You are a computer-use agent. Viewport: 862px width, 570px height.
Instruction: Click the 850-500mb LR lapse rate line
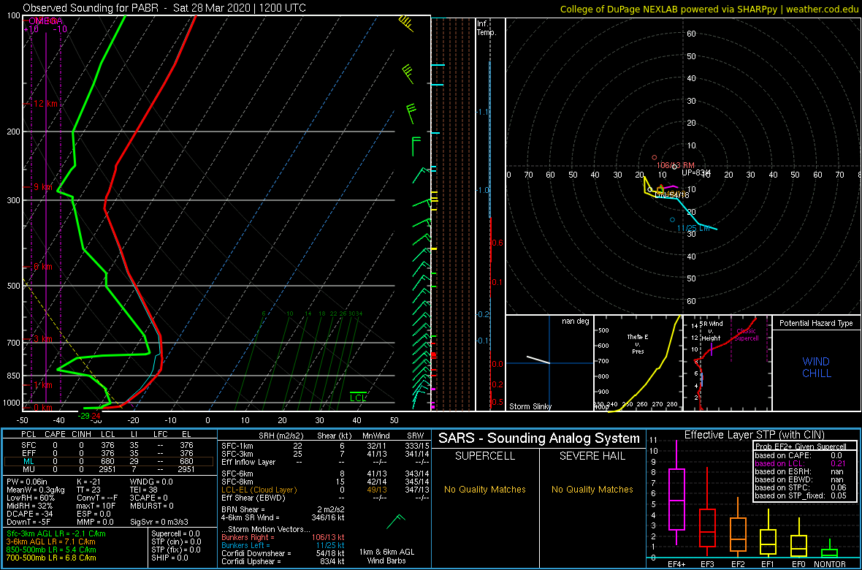pyautogui.click(x=51, y=549)
